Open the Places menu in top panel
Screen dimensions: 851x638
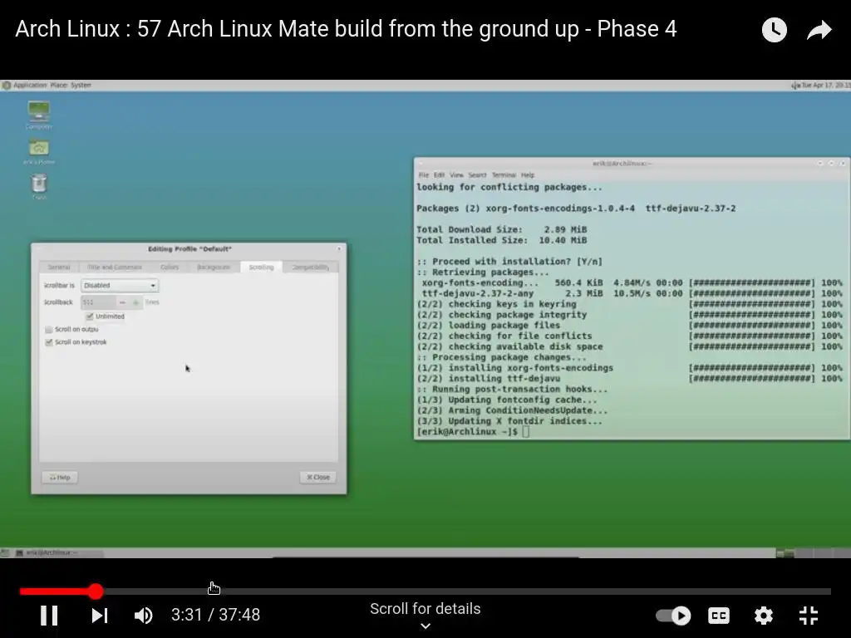point(59,86)
